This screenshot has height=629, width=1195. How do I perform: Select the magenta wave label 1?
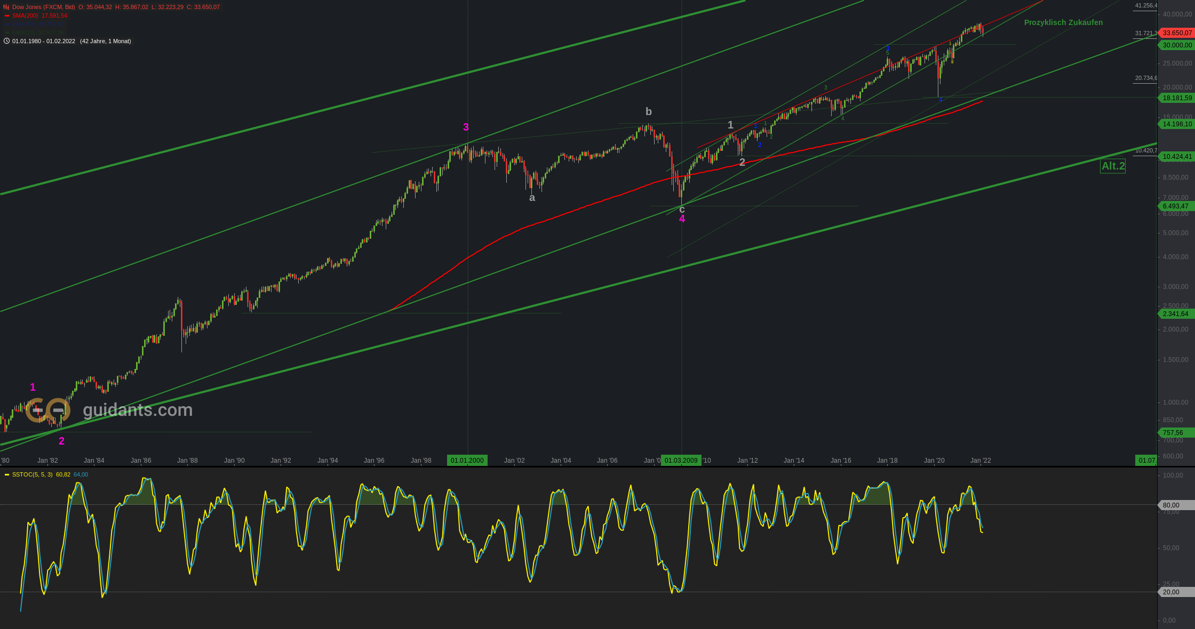click(x=33, y=388)
